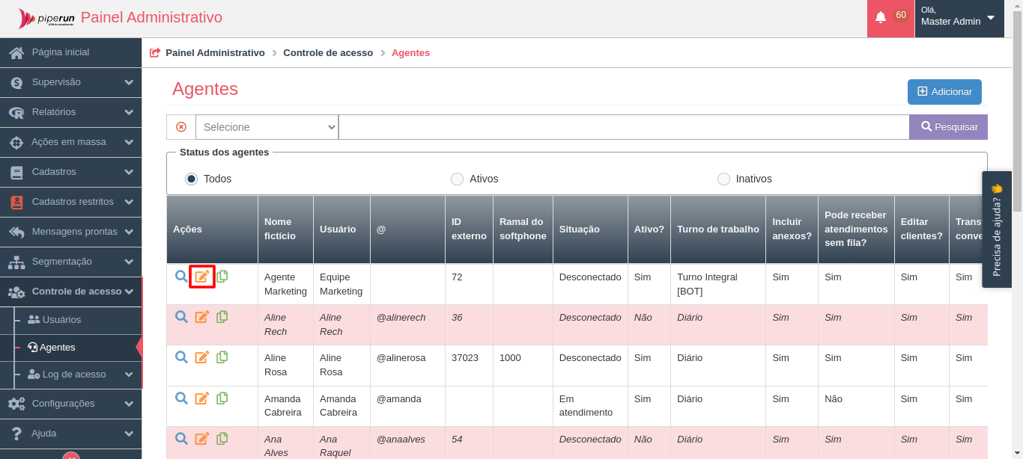1023x459 pixels.
Task: Expand the Cadastros menu chevron
Action: pos(129,172)
